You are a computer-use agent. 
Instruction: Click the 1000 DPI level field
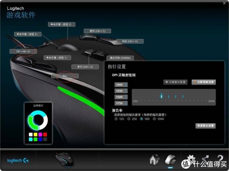click(121, 85)
